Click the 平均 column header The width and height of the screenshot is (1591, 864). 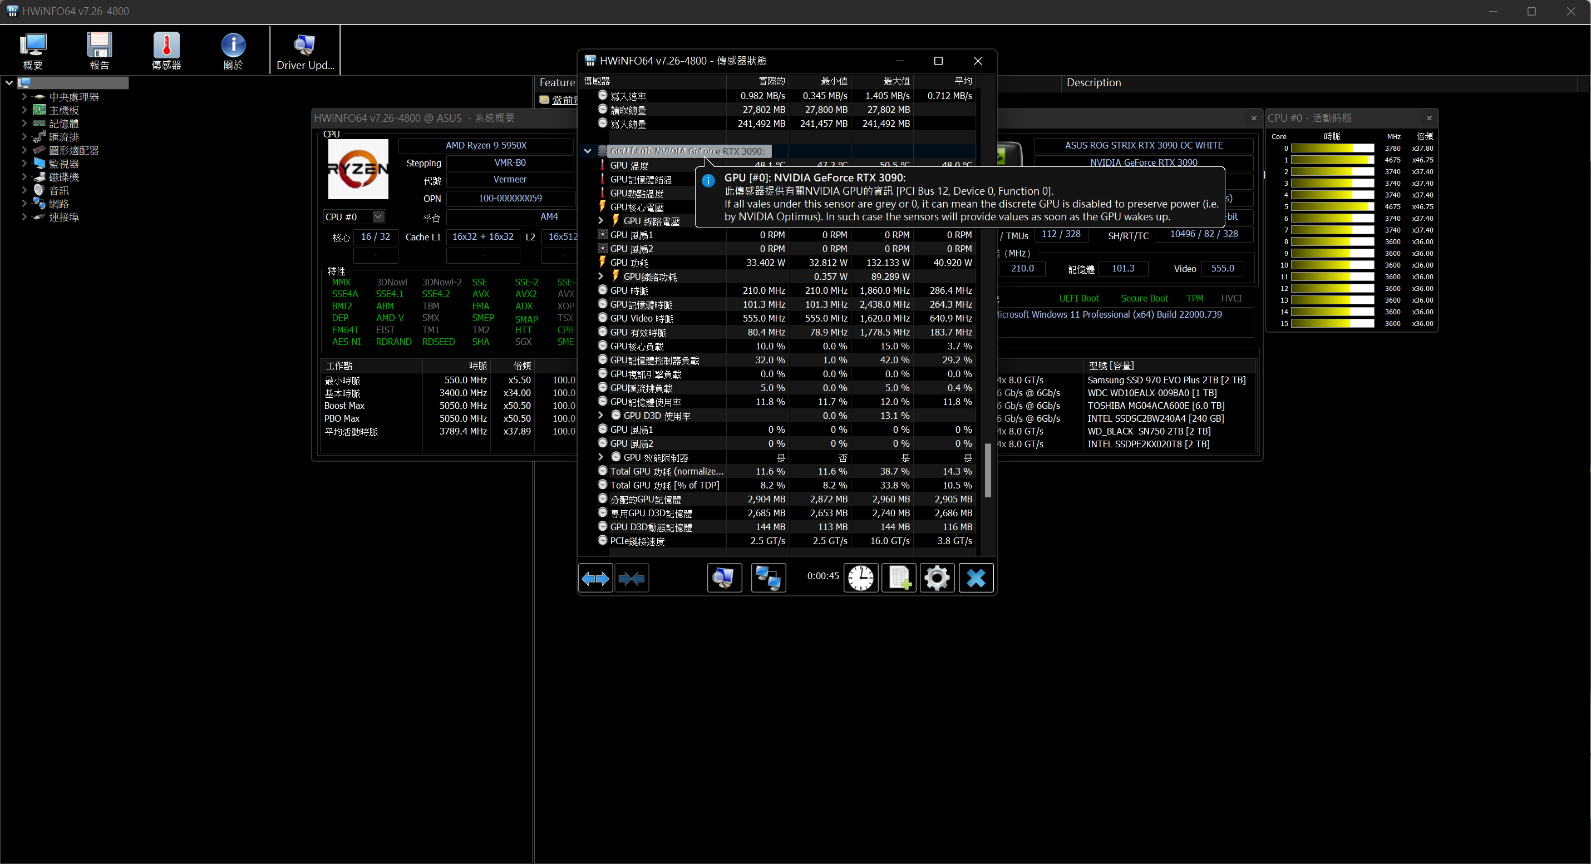point(945,81)
